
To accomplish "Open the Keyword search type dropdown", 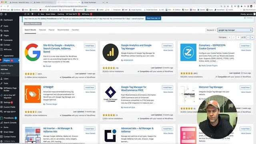I will point(211,30).
